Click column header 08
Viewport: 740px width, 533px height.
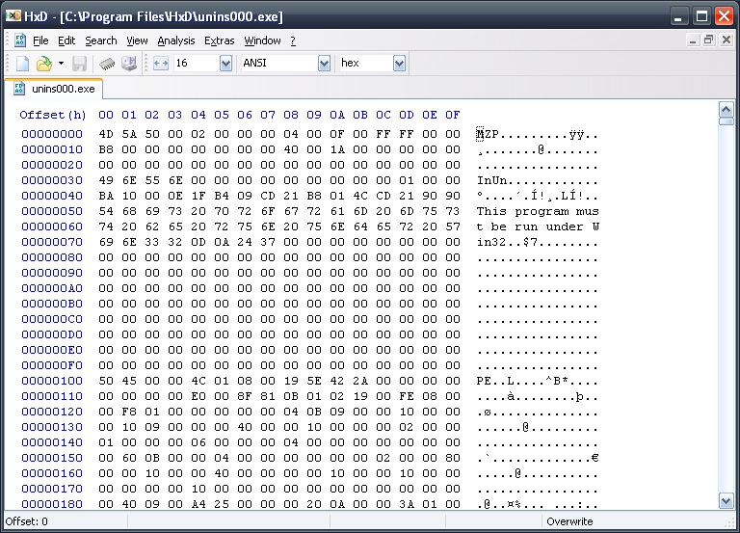[x=291, y=115]
